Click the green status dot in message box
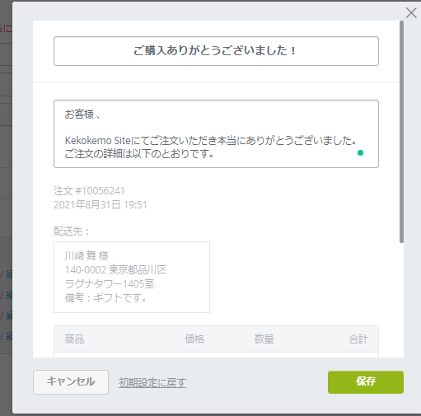421x416 pixels. [x=360, y=153]
